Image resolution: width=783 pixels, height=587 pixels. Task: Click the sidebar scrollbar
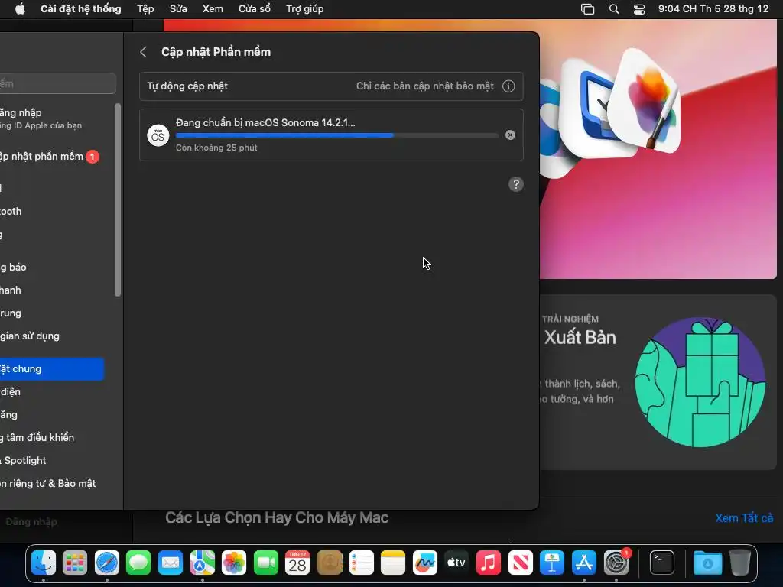pos(118,199)
